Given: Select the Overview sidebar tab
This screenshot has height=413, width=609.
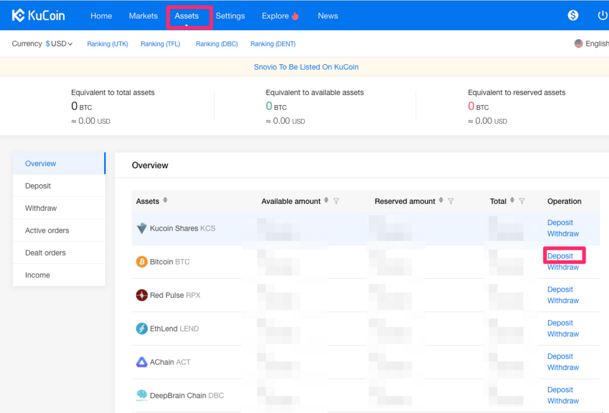Looking at the screenshot, I should click(59, 163).
